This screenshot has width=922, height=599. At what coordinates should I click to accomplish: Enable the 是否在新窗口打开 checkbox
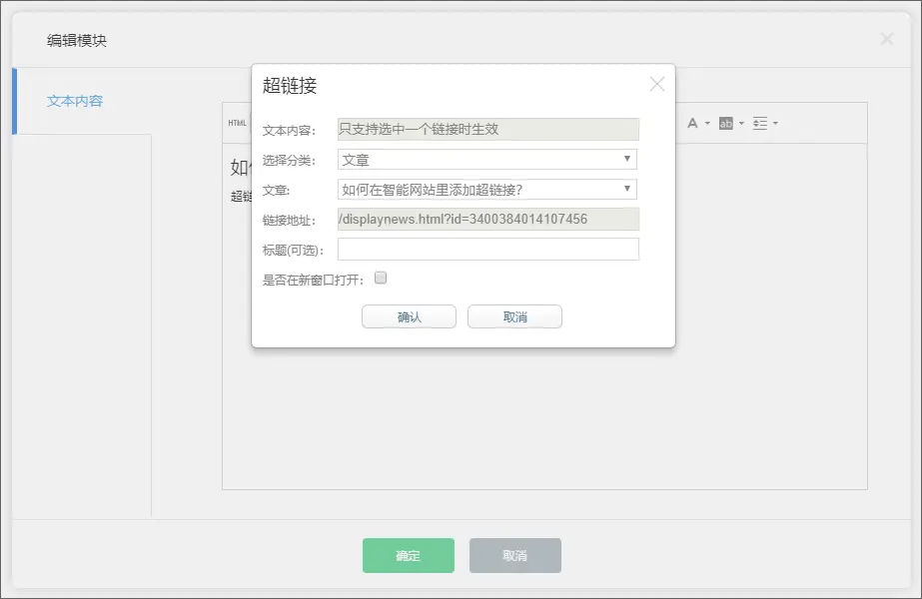381,279
